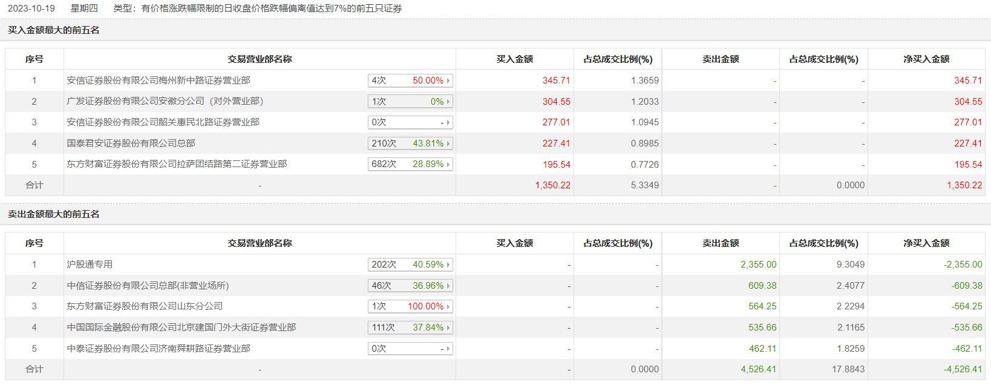Screen dimensions: 991x385
Task: Click the buy amount 227.41 in 买入金额 column
Action: click(557, 143)
